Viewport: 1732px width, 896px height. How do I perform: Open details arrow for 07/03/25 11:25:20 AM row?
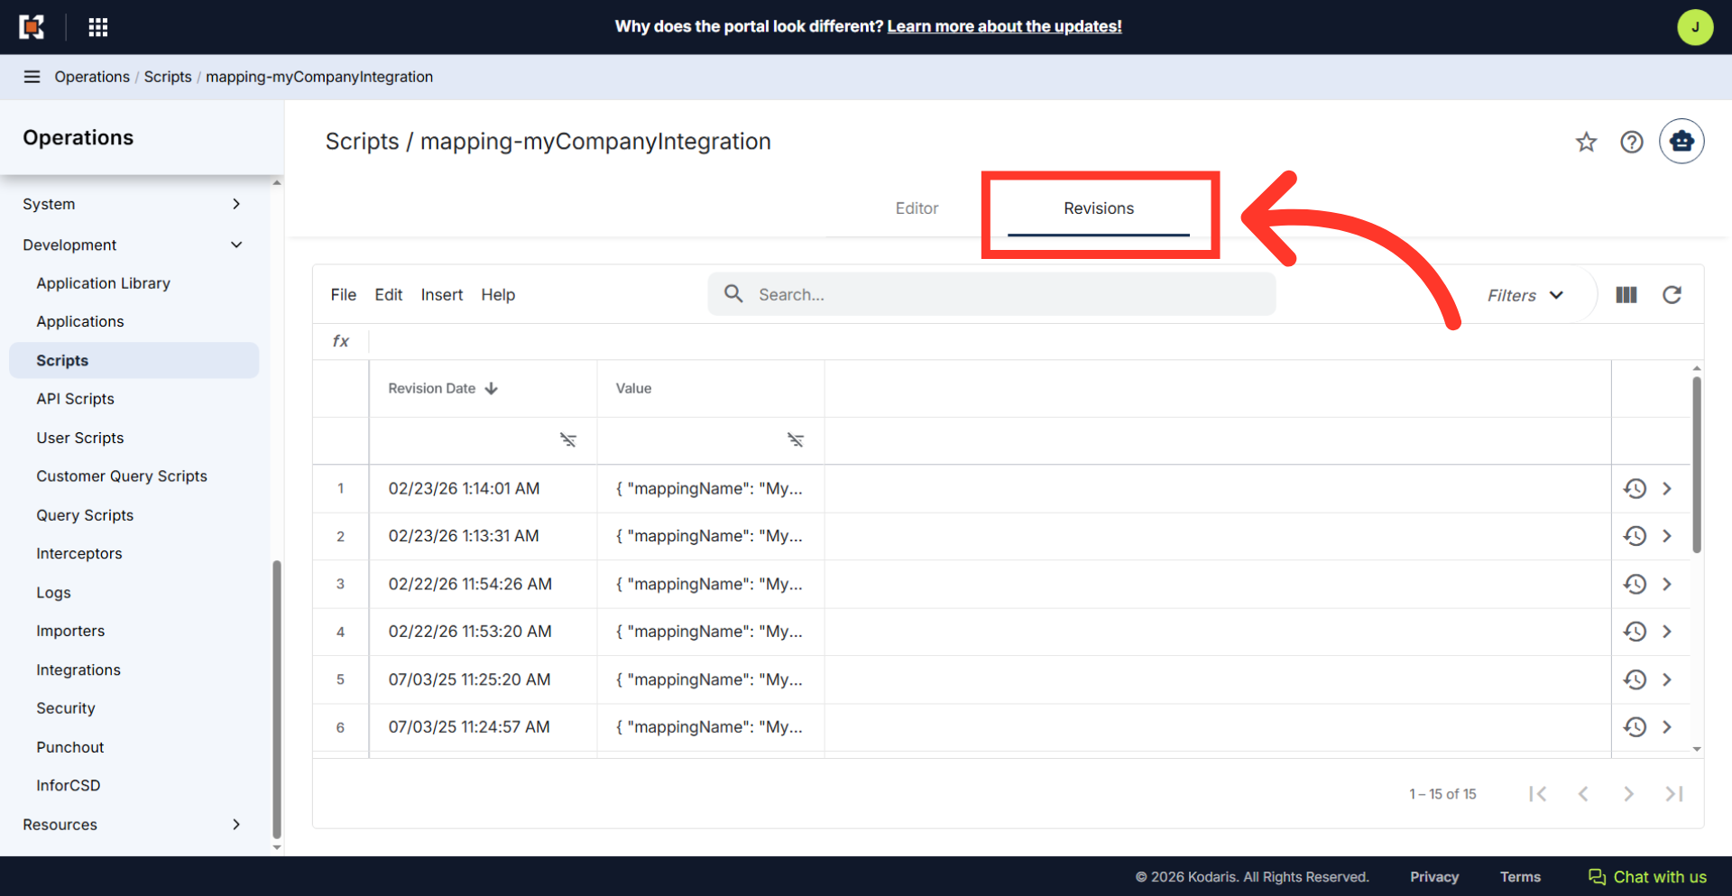[x=1667, y=679]
